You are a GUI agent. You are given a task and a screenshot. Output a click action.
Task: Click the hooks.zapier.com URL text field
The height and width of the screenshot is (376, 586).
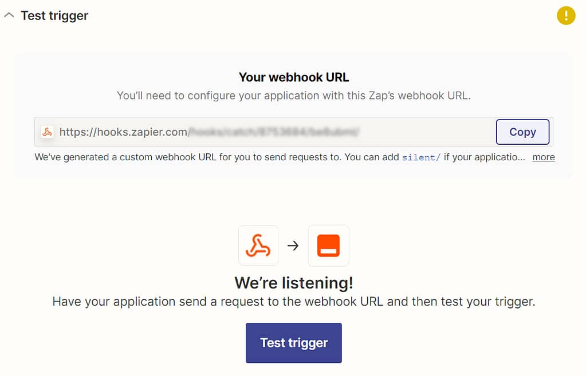pos(294,132)
